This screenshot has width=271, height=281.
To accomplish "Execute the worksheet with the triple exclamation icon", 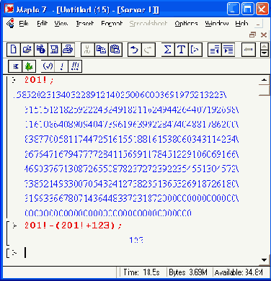I will click(75, 66).
